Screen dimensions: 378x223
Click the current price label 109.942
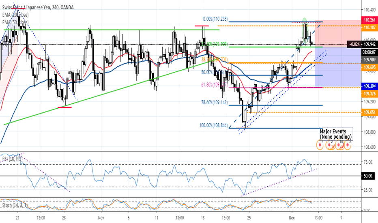coord(369,45)
